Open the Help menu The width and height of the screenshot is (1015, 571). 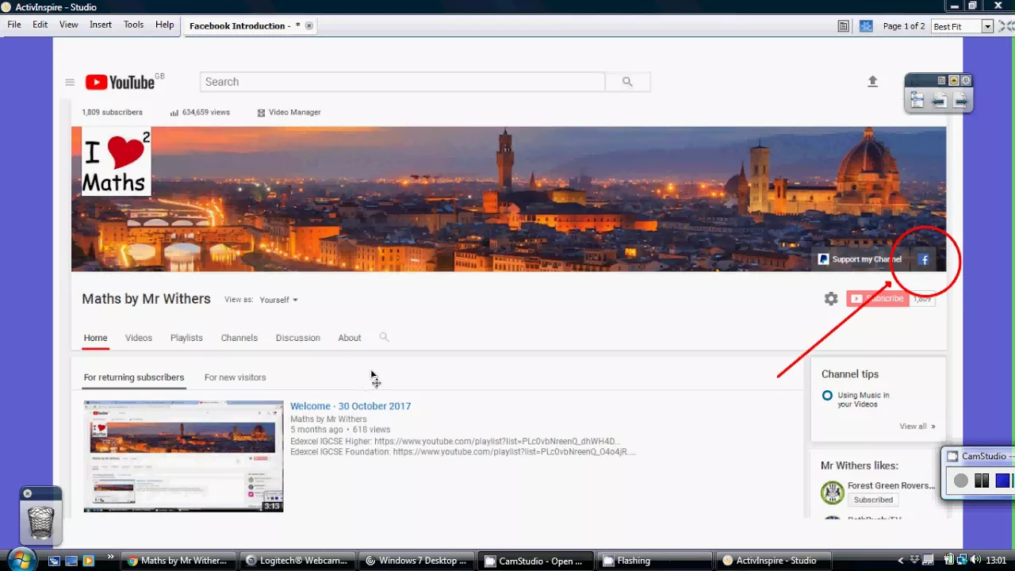click(164, 25)
